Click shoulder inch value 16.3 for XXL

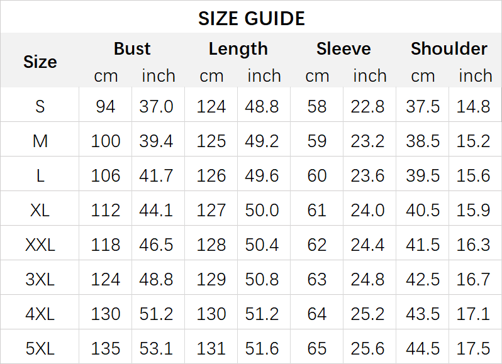coord(474,245)
